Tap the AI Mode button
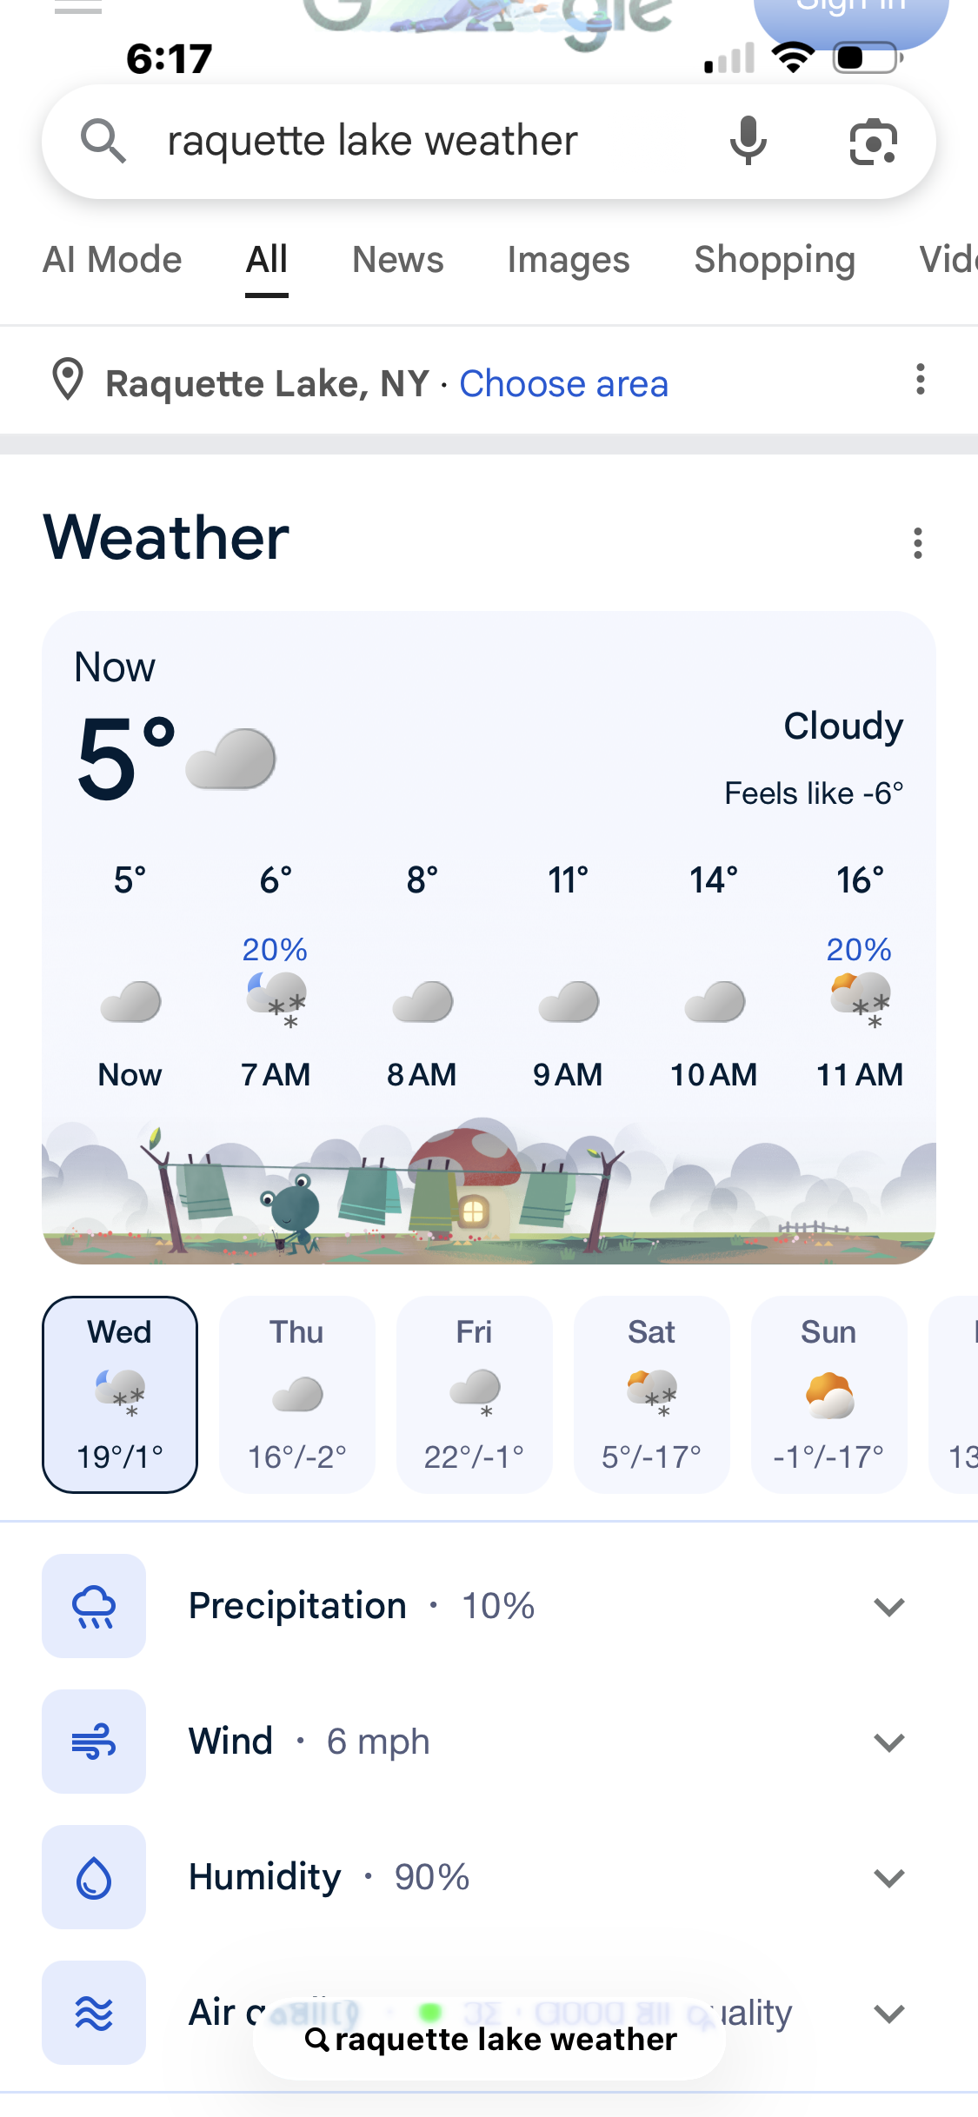This screenshot has height=2117, width=978. [x=113, y=260]
